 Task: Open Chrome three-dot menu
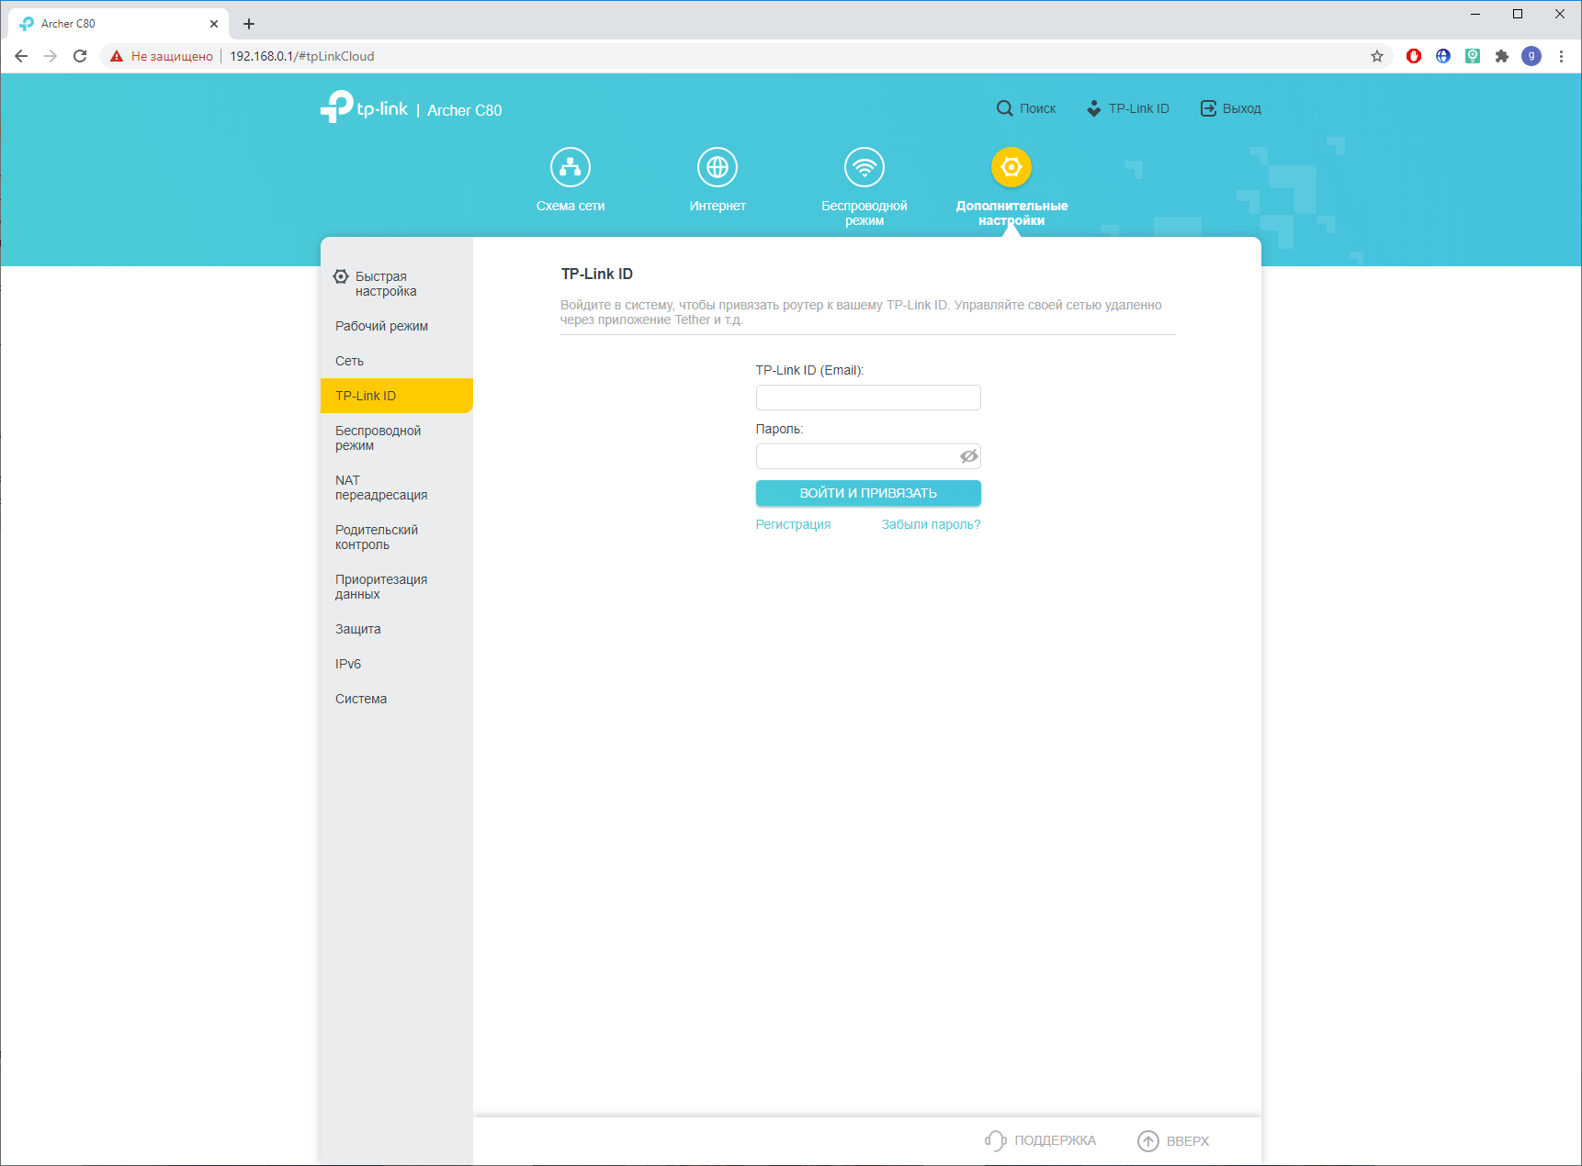click(x=1561, y=56)
